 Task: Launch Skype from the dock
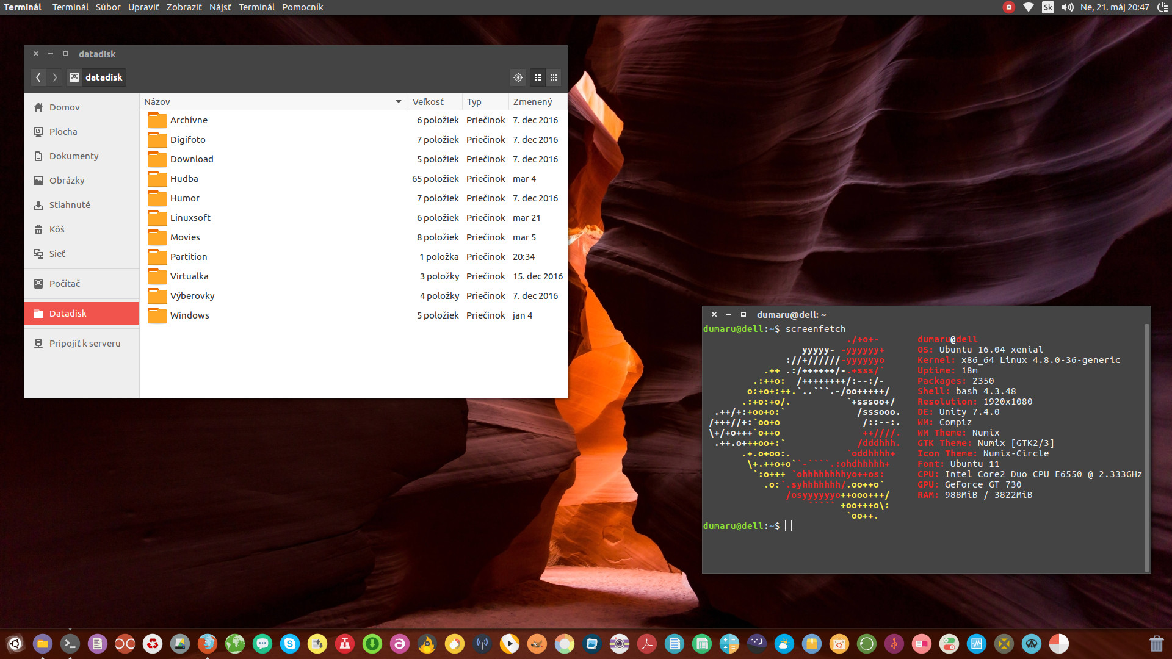coord(290,643)
